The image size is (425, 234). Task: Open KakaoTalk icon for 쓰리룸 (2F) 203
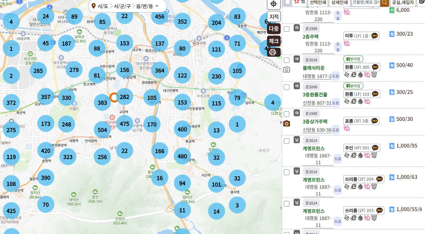(379, 210)
